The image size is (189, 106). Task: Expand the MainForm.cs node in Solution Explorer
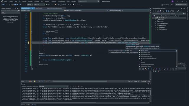point(155,25)
